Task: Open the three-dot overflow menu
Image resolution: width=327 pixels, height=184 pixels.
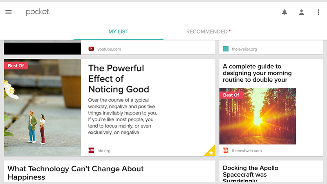Action: (318, 12)
